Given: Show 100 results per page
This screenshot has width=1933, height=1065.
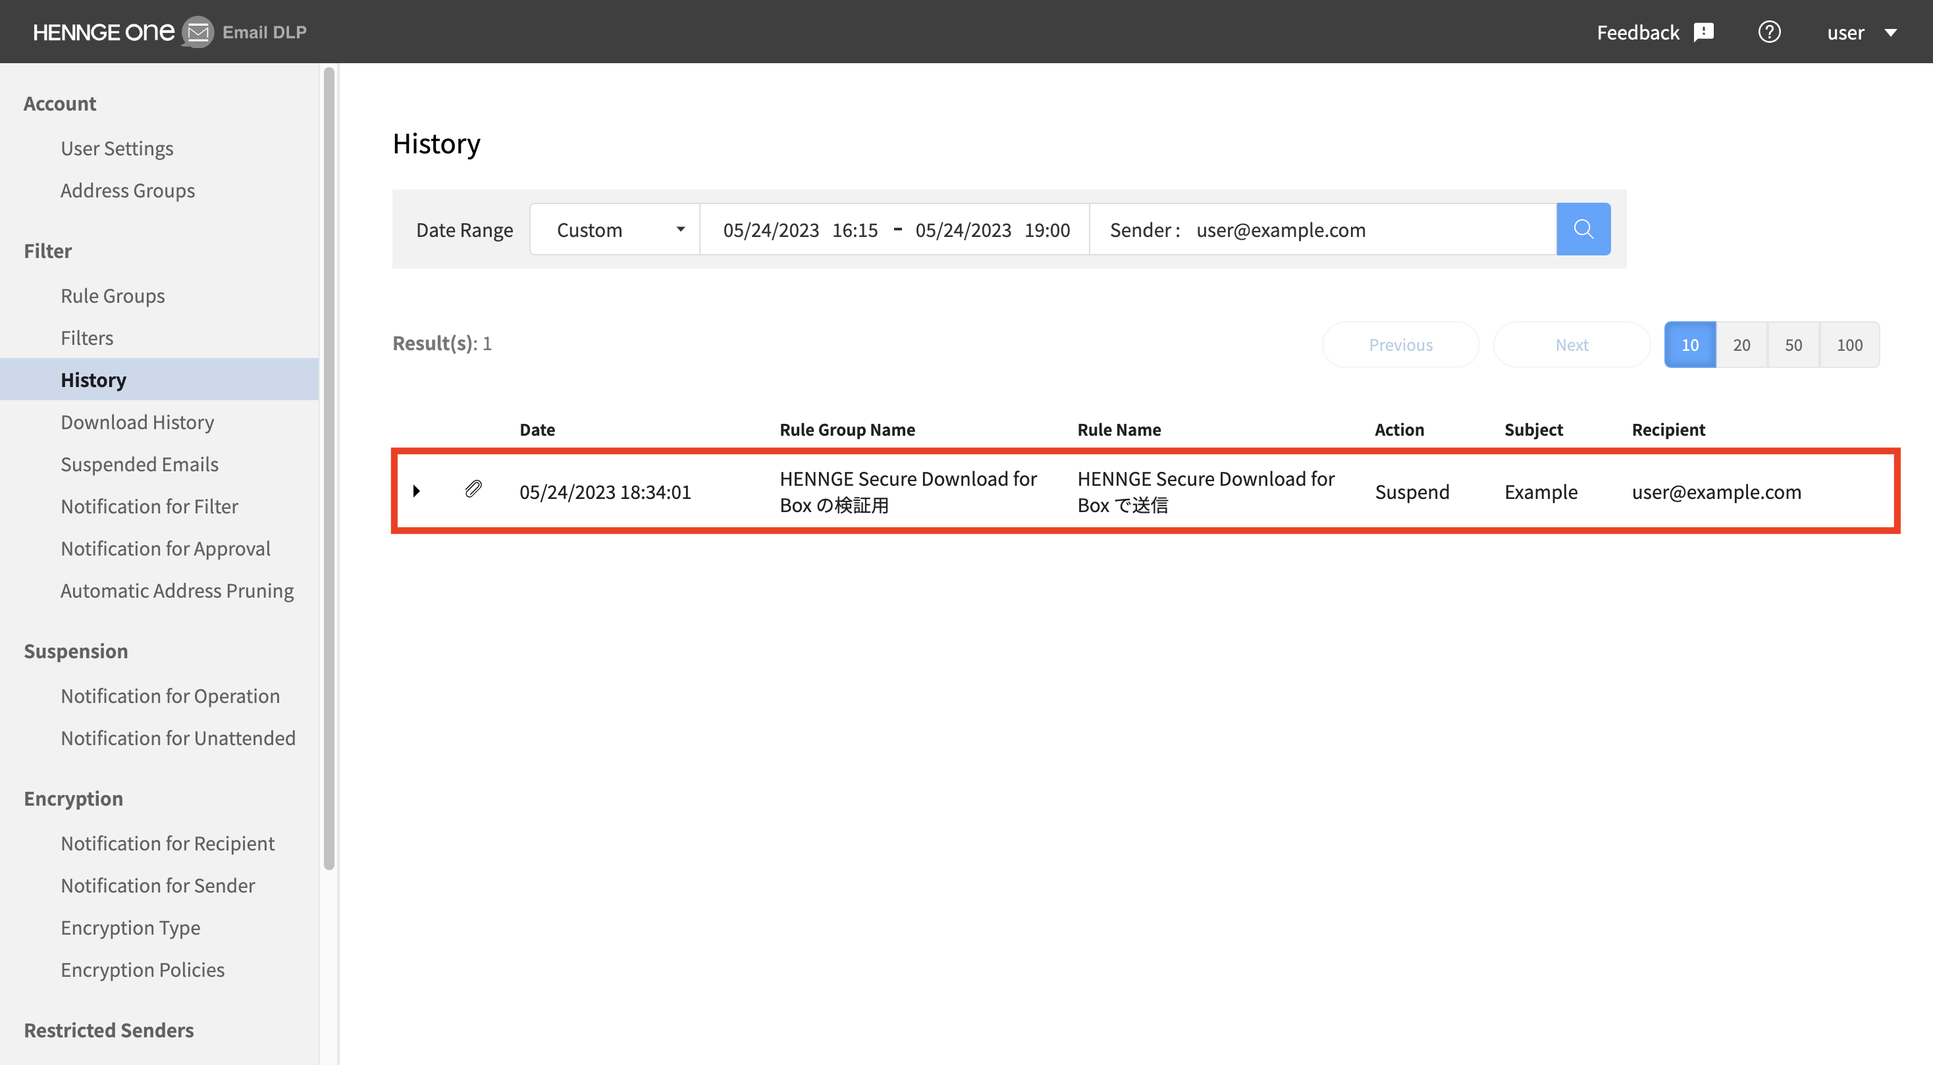Looking at the screenshot, I should (1849, 344).
